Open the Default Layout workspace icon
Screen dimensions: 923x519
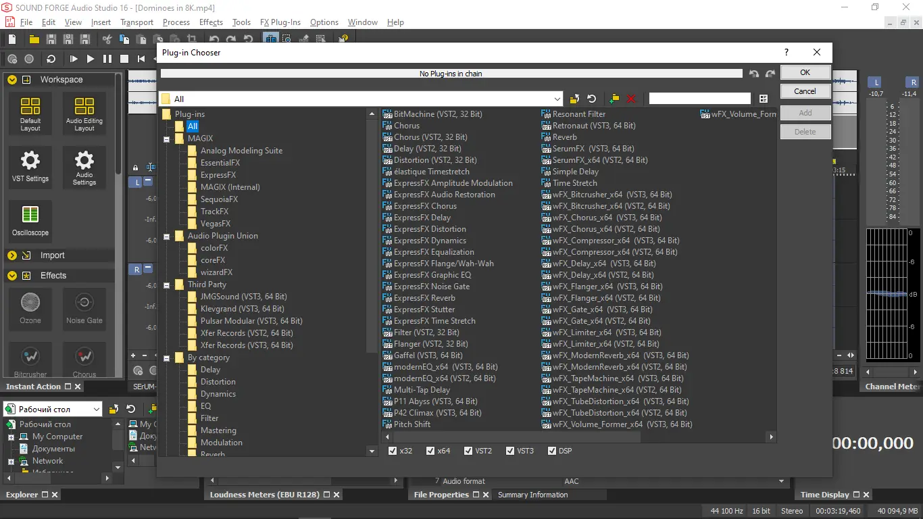click(30, 114)
